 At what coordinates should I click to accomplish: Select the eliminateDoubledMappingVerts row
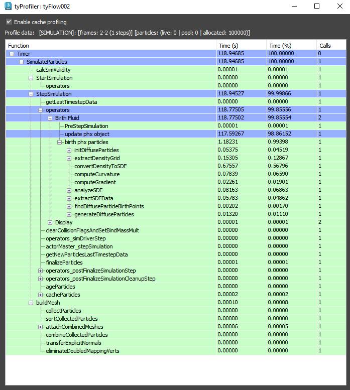(x=176, y=351)
